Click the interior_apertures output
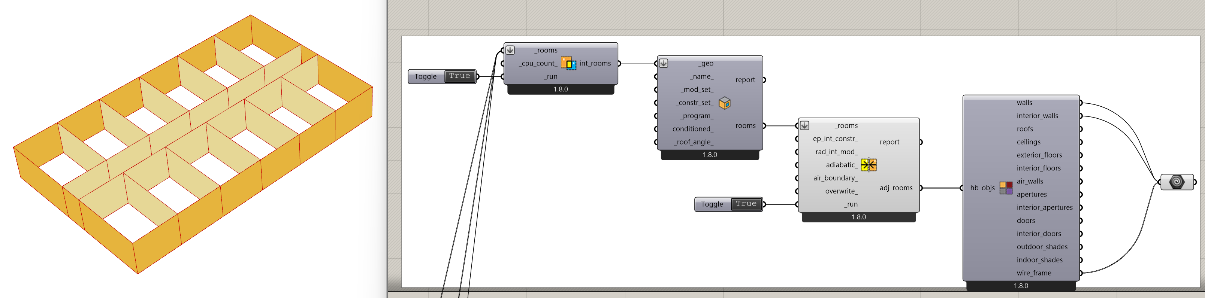This screenshot has width=1205, height=298. coord(1045,207)
